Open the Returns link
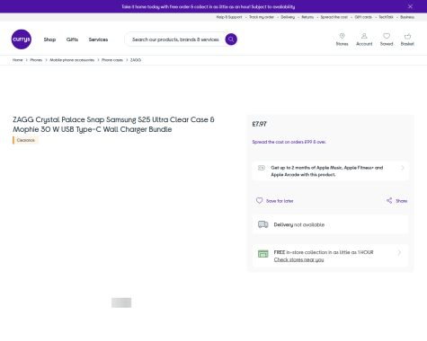The width and height of the screenshot is (427, 341). tap(307, 17)
